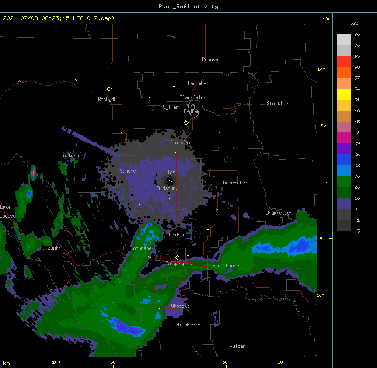Click the strong echo cell southwest of Limestone
Screen dimensions: 377x368
(33, 173)
